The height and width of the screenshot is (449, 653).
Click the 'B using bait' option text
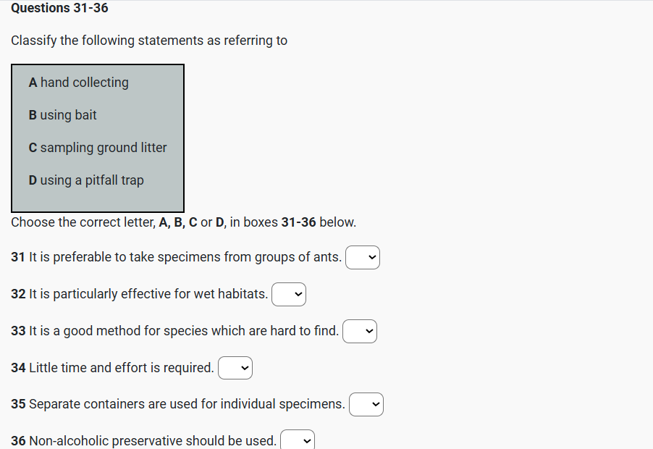(63, 115)
